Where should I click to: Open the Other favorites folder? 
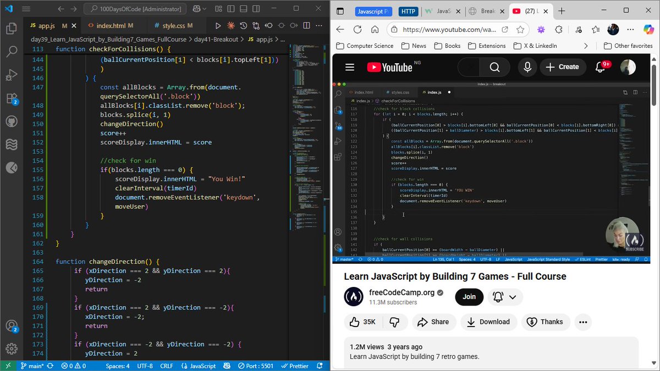click(x=628, y=46)
